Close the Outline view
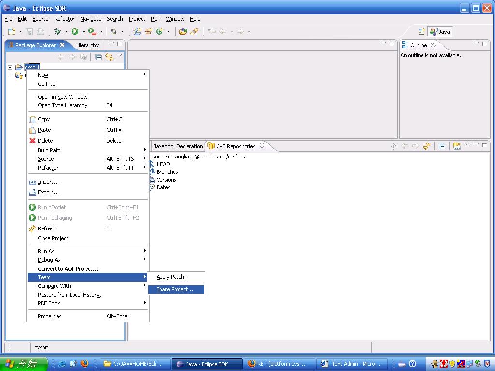This screenshot has width=495, height=371. pos(434,45)
